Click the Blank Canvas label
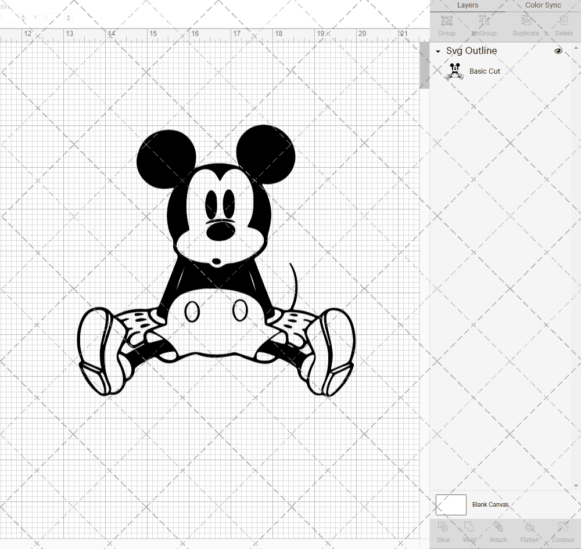The width and height of the screenshot is (581, 549). (x=490, y=504)
